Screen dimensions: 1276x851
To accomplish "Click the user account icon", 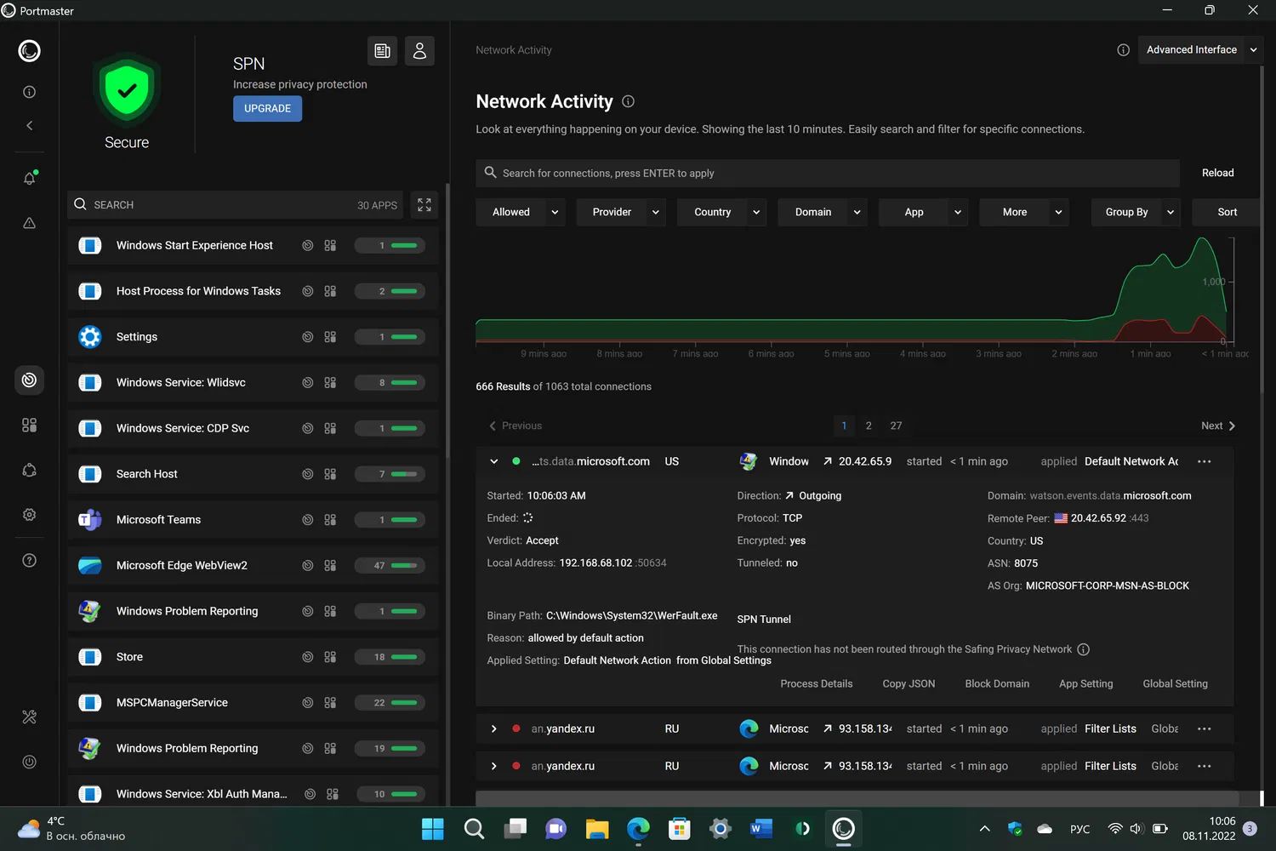I will pos(419,51).
